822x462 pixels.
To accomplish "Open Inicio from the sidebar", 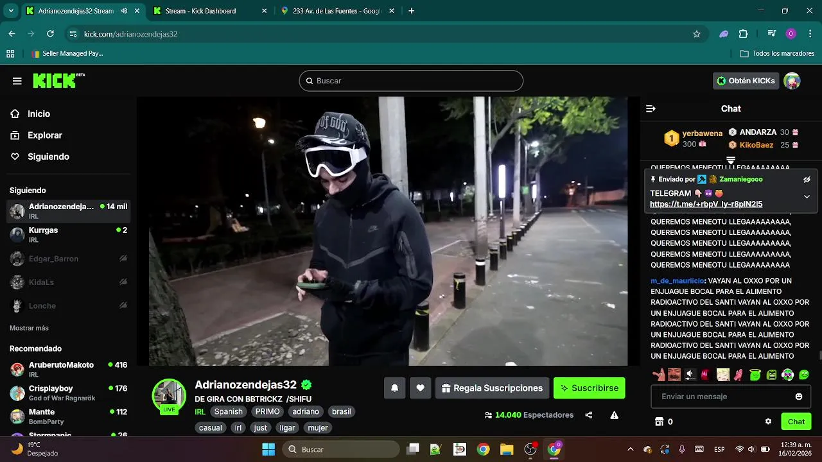I will (x=39, y=114).
